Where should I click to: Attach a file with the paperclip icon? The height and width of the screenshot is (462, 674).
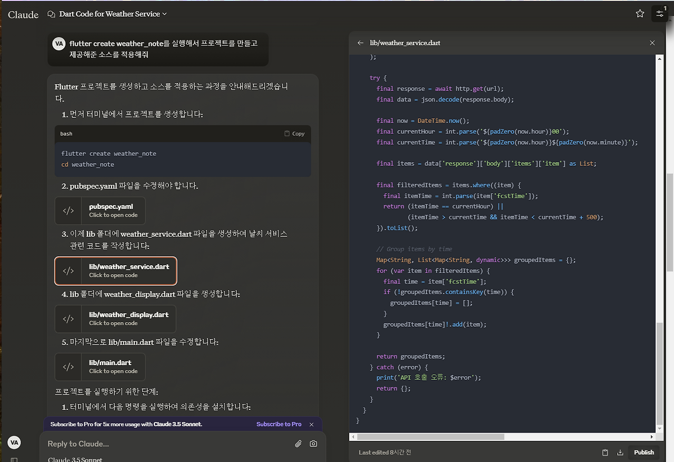298,444
